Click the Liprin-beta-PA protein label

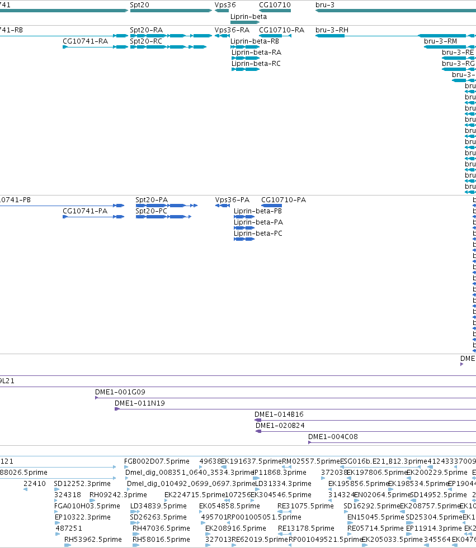click(258, 222)
